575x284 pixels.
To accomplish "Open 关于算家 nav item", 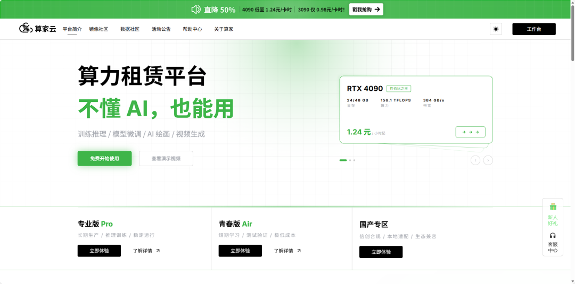I will 224,29.
